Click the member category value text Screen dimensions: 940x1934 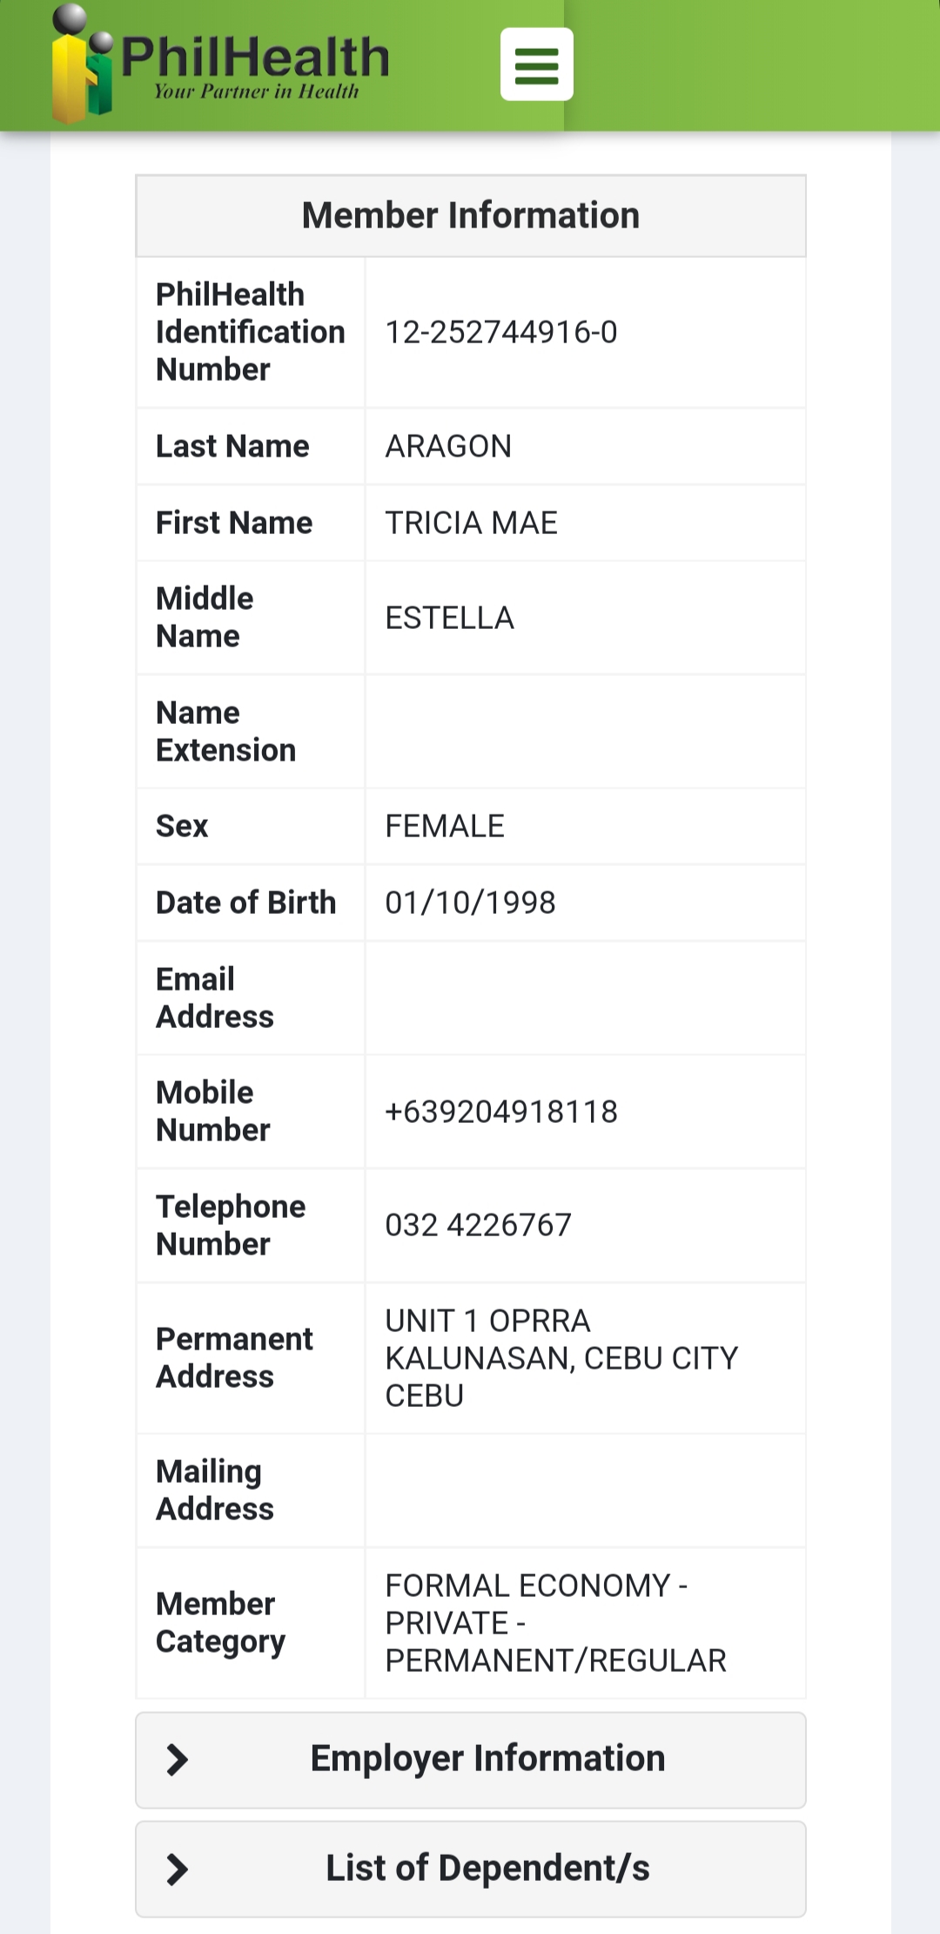[555, 1622]
